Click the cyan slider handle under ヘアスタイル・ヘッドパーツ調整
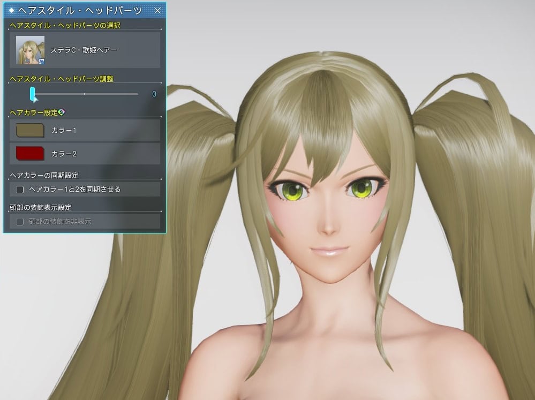Screen dimensions: 535x400 pos(32,93)
